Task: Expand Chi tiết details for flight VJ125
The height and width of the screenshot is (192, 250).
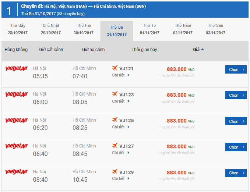Action: tap(121, 127)
